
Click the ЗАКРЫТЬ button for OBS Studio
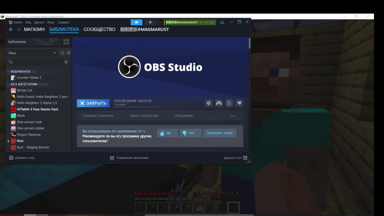click(93, 103)
